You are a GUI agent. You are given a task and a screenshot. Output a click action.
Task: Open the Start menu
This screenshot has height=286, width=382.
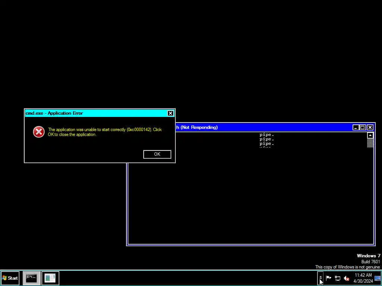(x=10, y=278)
